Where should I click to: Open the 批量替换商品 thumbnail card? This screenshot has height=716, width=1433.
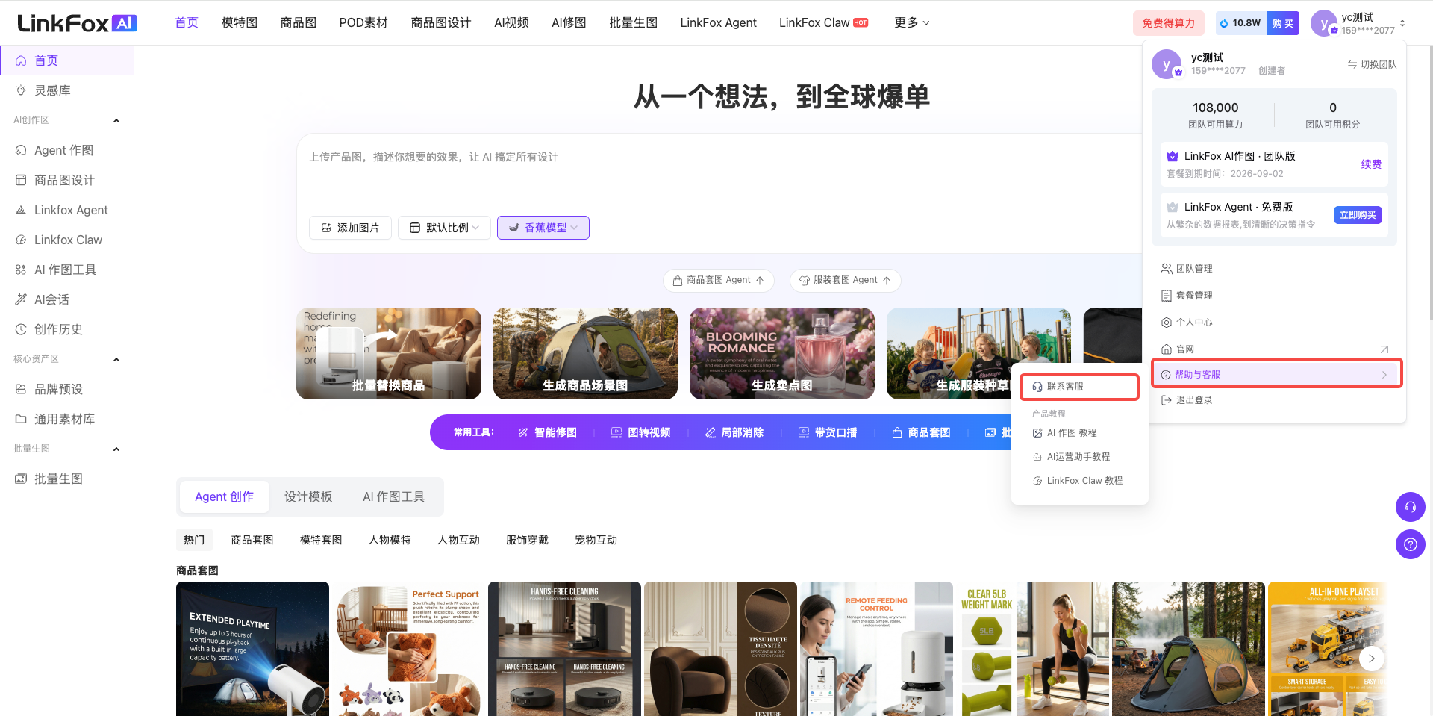[x=389, y=353]
